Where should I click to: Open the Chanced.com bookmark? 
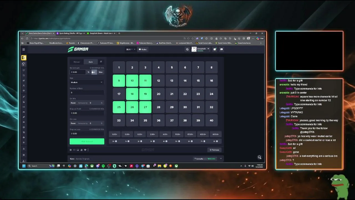[x=85, y=43]
